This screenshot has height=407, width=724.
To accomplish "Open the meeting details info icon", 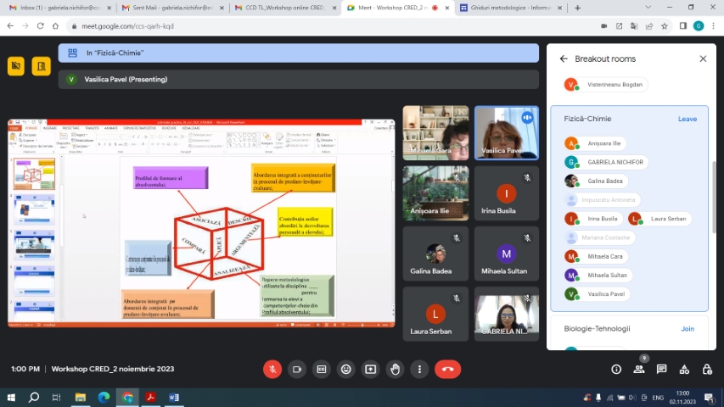I will click(x=616, y=369).
